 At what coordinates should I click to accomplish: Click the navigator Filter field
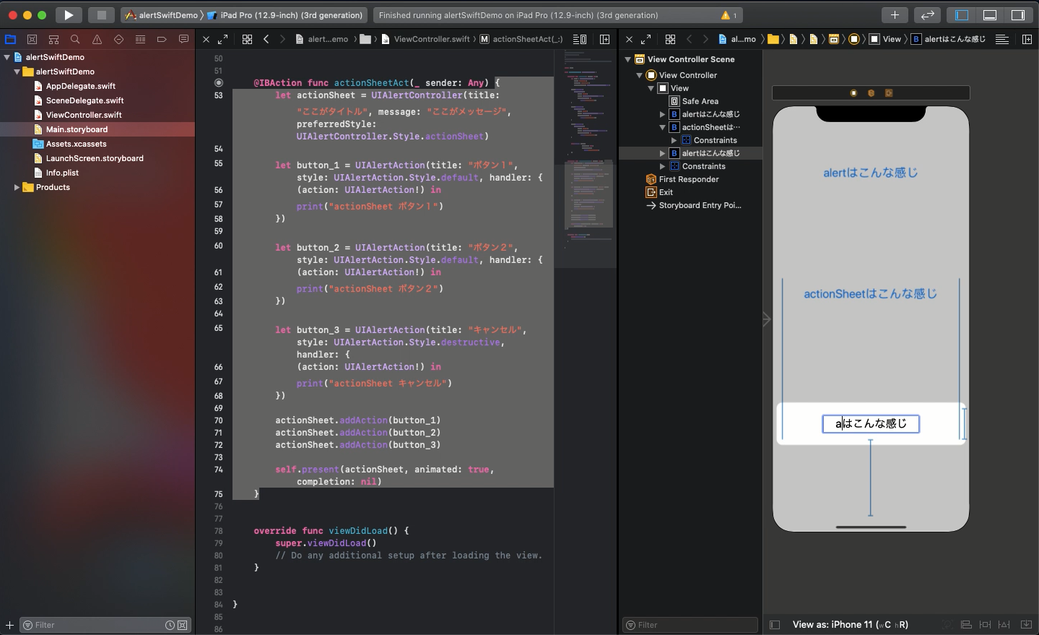(105, 625)
